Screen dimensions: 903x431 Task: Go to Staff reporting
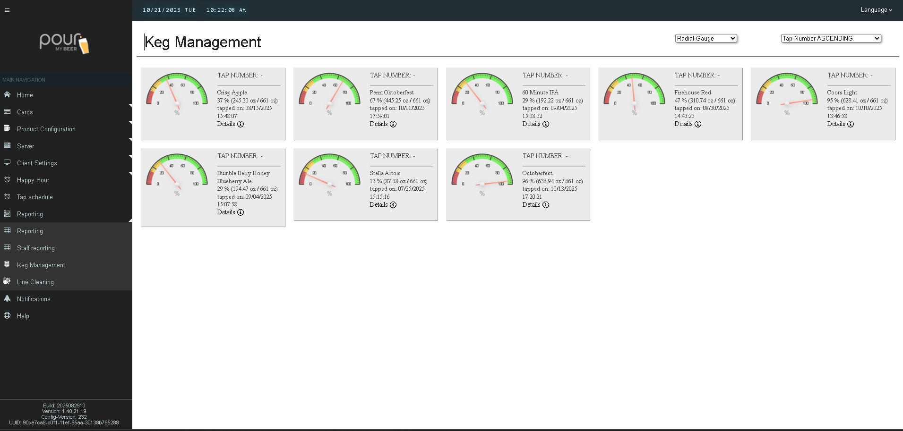click(x=36, y=248)
